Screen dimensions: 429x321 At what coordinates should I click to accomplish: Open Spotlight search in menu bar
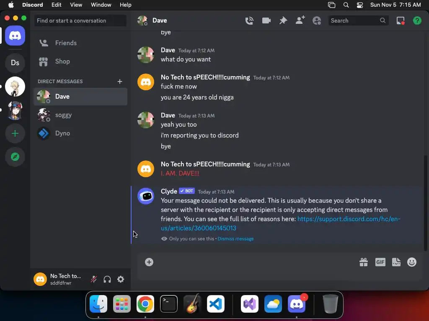pos(346,5)
